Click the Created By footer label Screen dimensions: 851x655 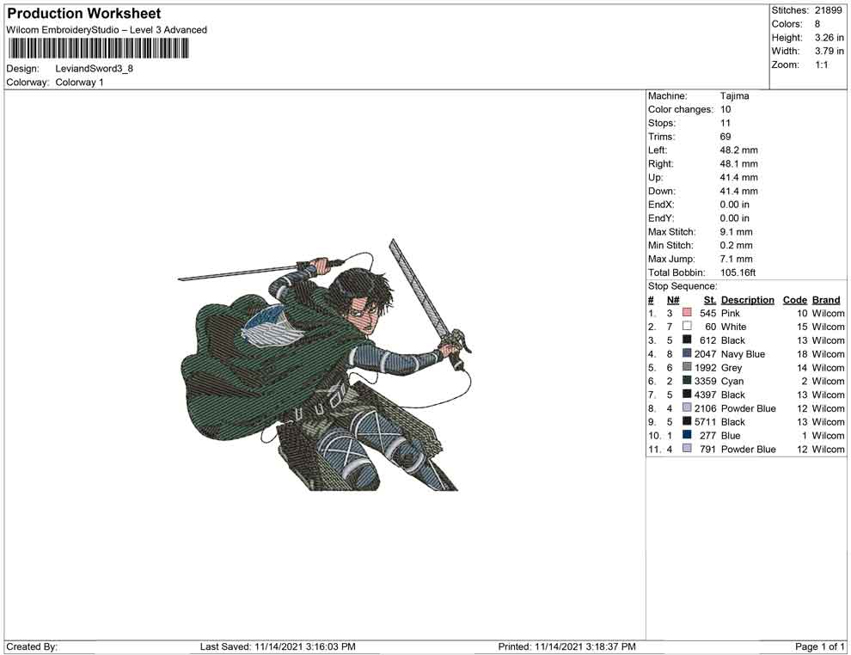tap(32, 646)
